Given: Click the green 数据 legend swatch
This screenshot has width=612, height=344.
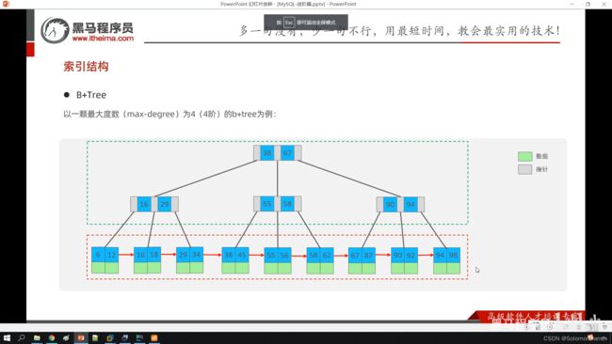Looking at the screenshot, I should click(x=525, y=156).
